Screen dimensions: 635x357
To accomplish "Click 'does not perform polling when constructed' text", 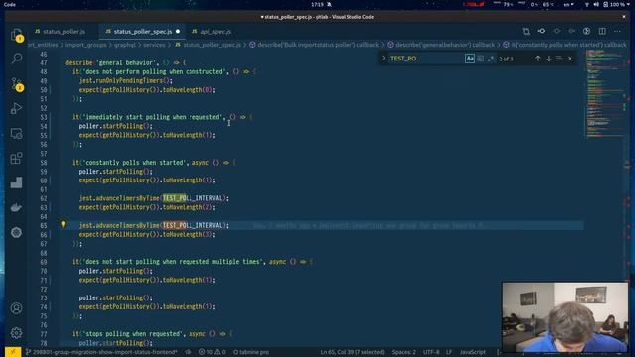I will click(155, 71).
